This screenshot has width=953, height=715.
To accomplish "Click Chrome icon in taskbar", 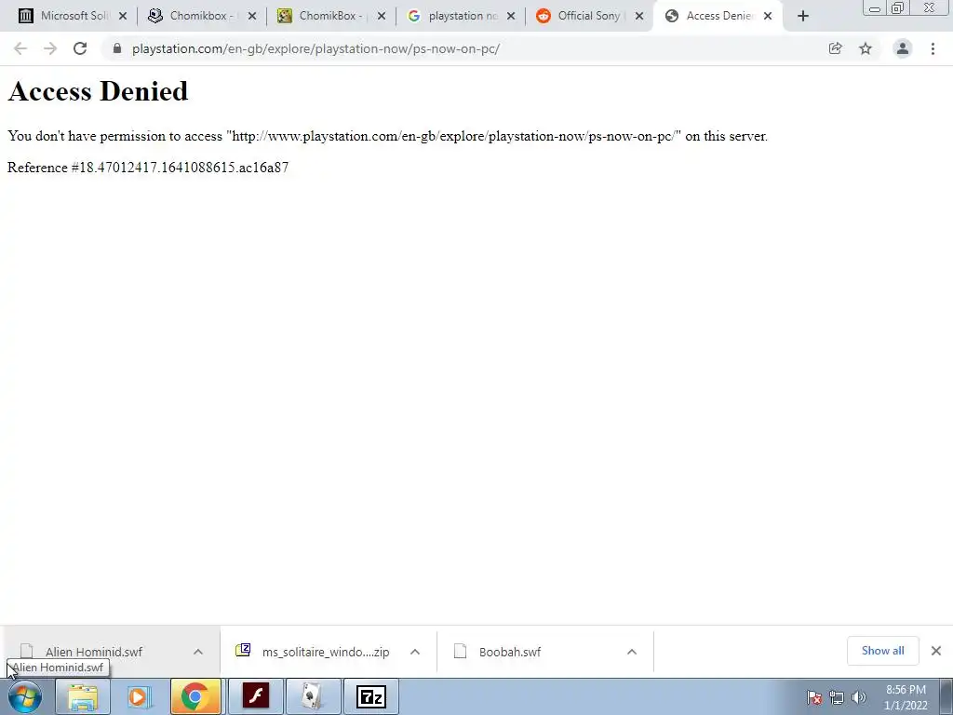I will pos(195,696).
